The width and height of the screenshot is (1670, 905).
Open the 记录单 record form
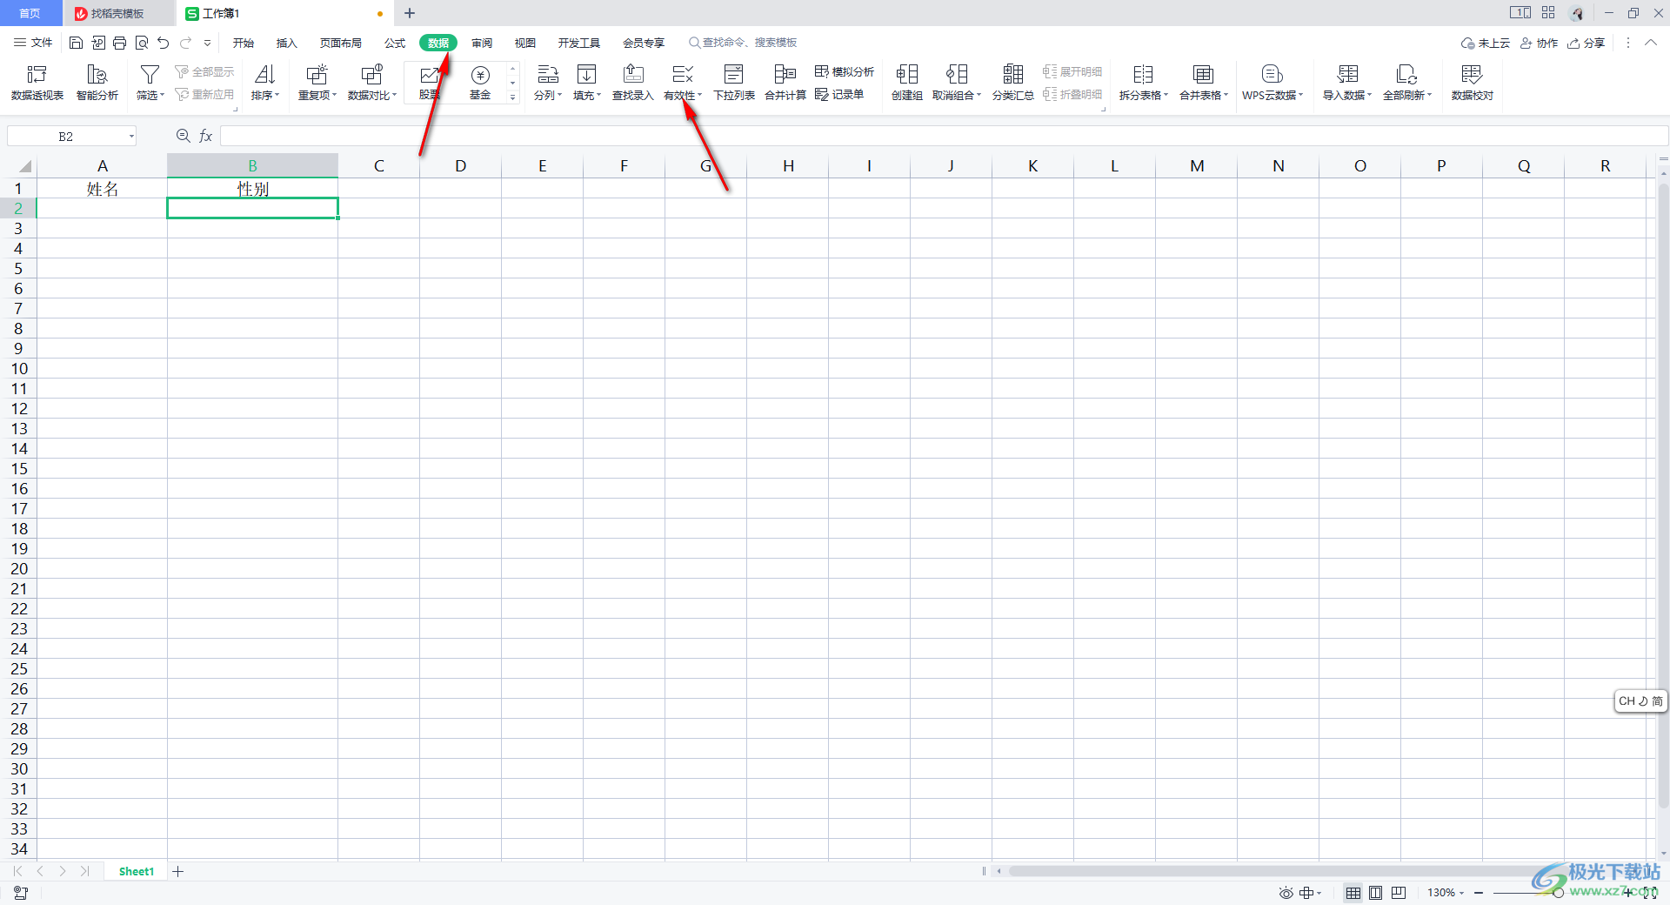(839, 94)
